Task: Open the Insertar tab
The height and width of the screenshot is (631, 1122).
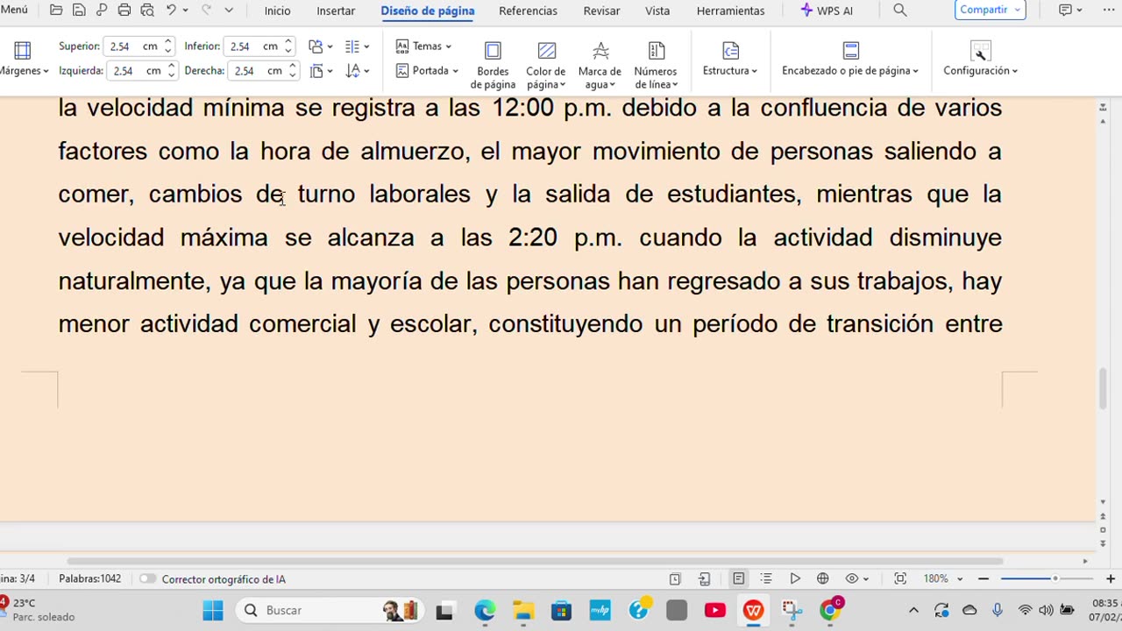Action: point(336,11)
